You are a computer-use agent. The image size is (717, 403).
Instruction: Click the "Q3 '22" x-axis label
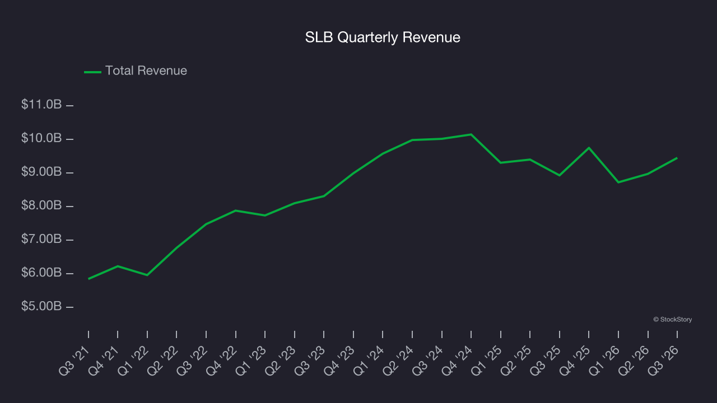(x=193, y=360)
